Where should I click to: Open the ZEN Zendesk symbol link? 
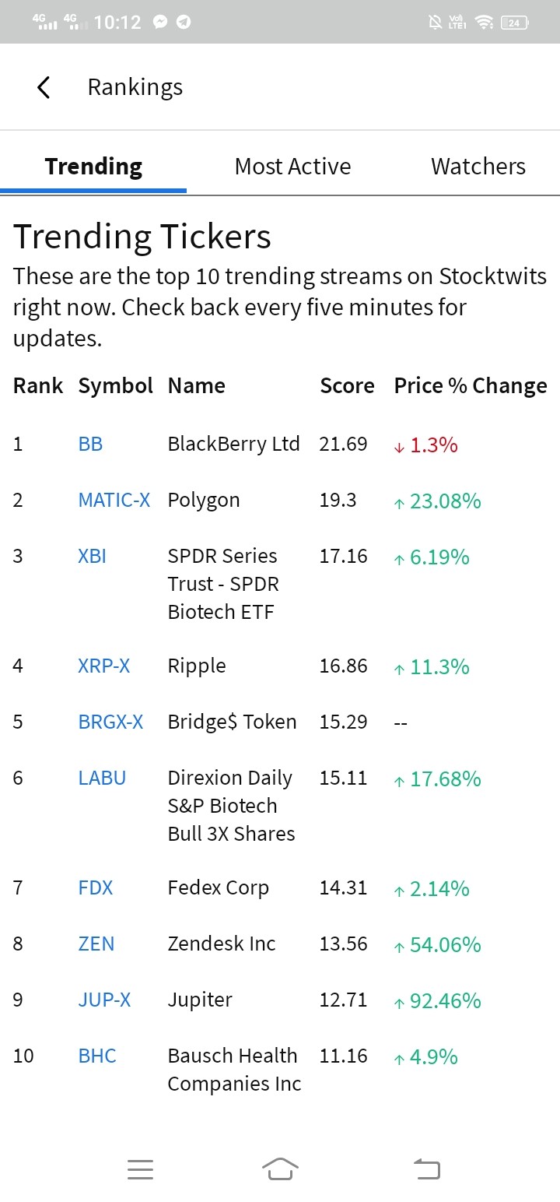pos(96,944)
